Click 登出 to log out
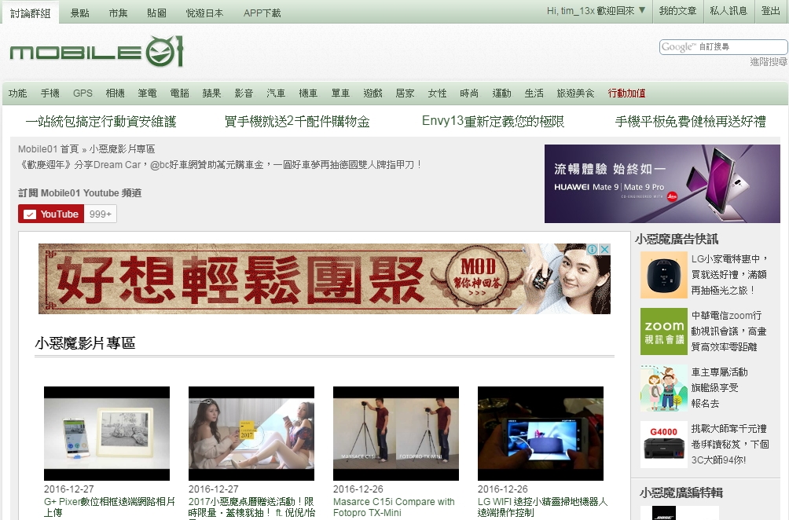The height and width of the screenshot is (520, 789). [770, 10]
